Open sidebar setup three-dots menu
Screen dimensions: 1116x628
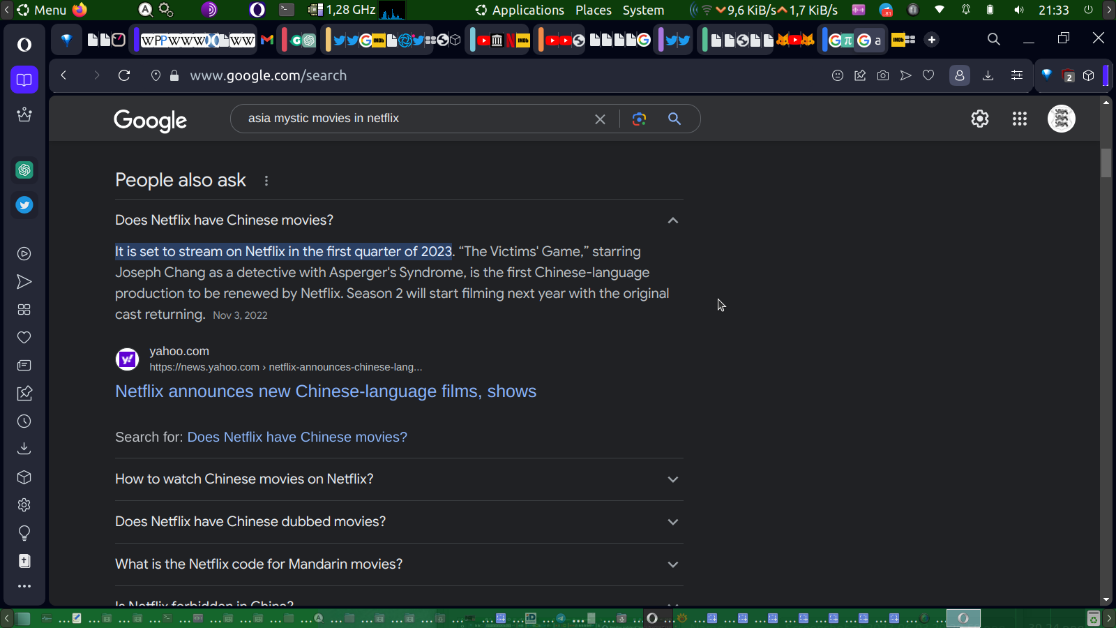click(24, 586)
